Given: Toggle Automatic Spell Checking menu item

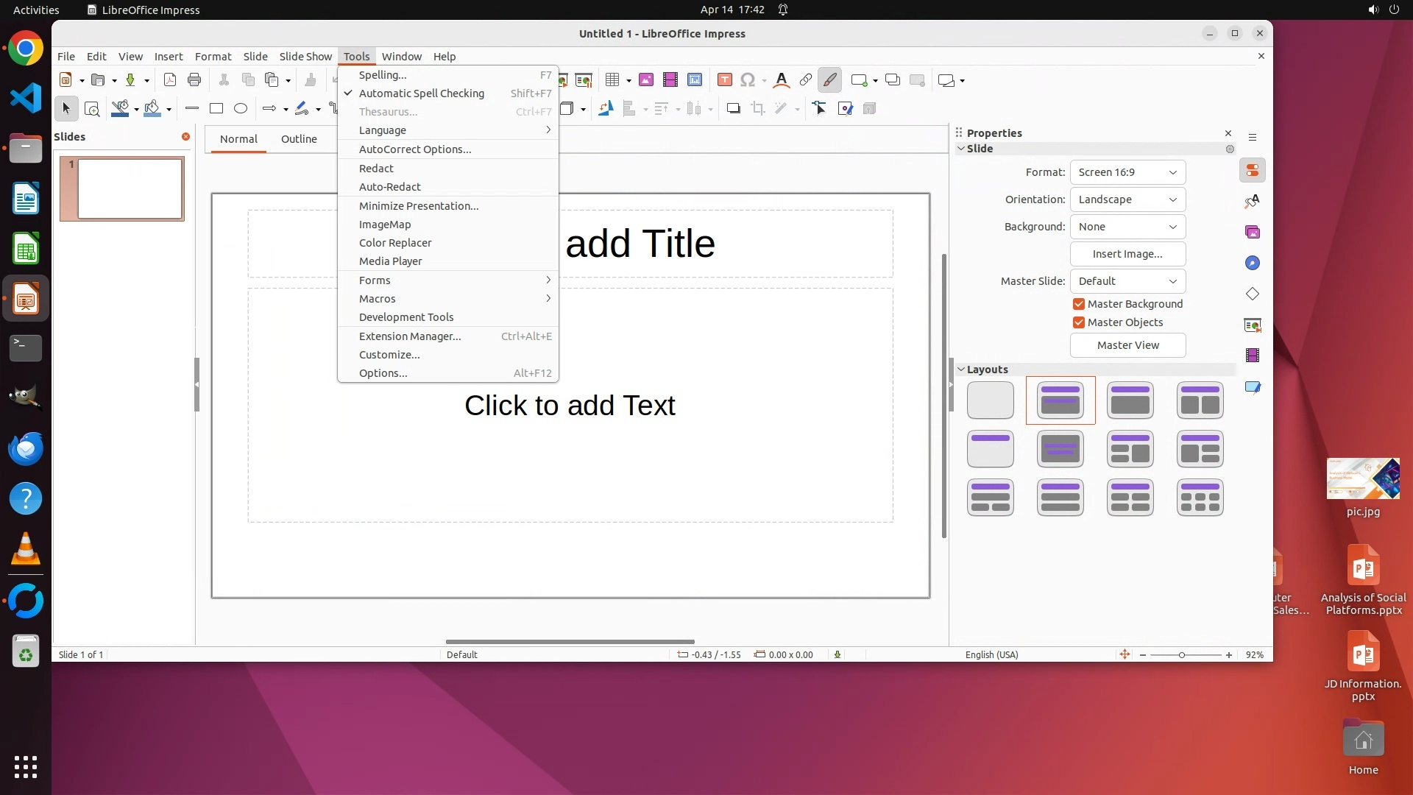Looking at the screenshot, I should pyautogui.click(x=421, y=93).
